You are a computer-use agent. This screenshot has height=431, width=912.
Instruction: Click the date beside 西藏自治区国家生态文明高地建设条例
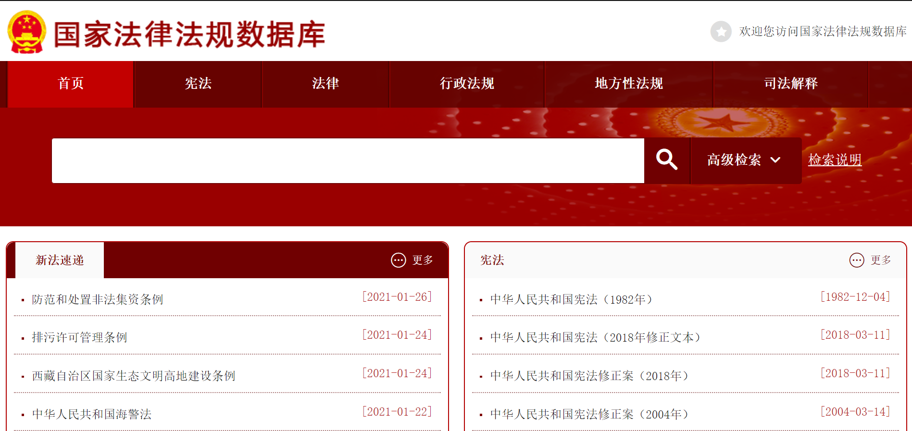(x=397, y=373)
